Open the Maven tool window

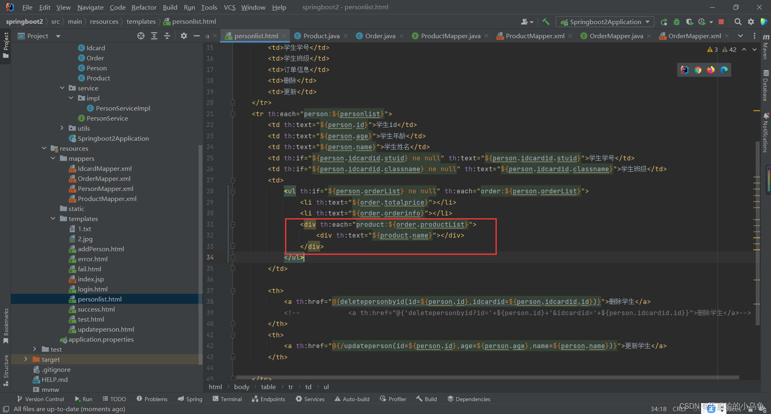coord(766,47)
